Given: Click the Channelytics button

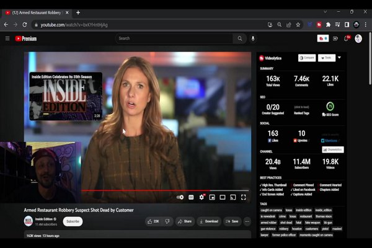Looking at the screenshot, I should 333,149.
